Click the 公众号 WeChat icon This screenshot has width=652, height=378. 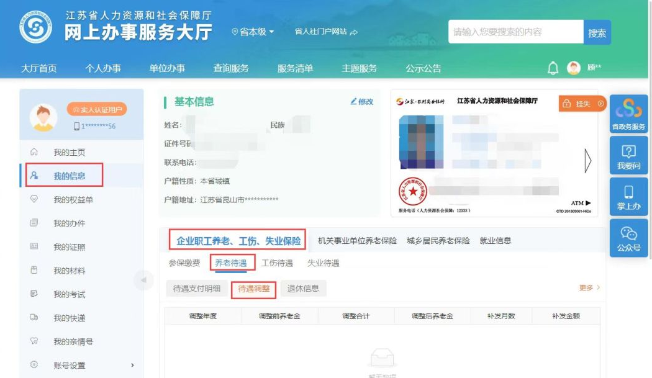coord(628,237)
